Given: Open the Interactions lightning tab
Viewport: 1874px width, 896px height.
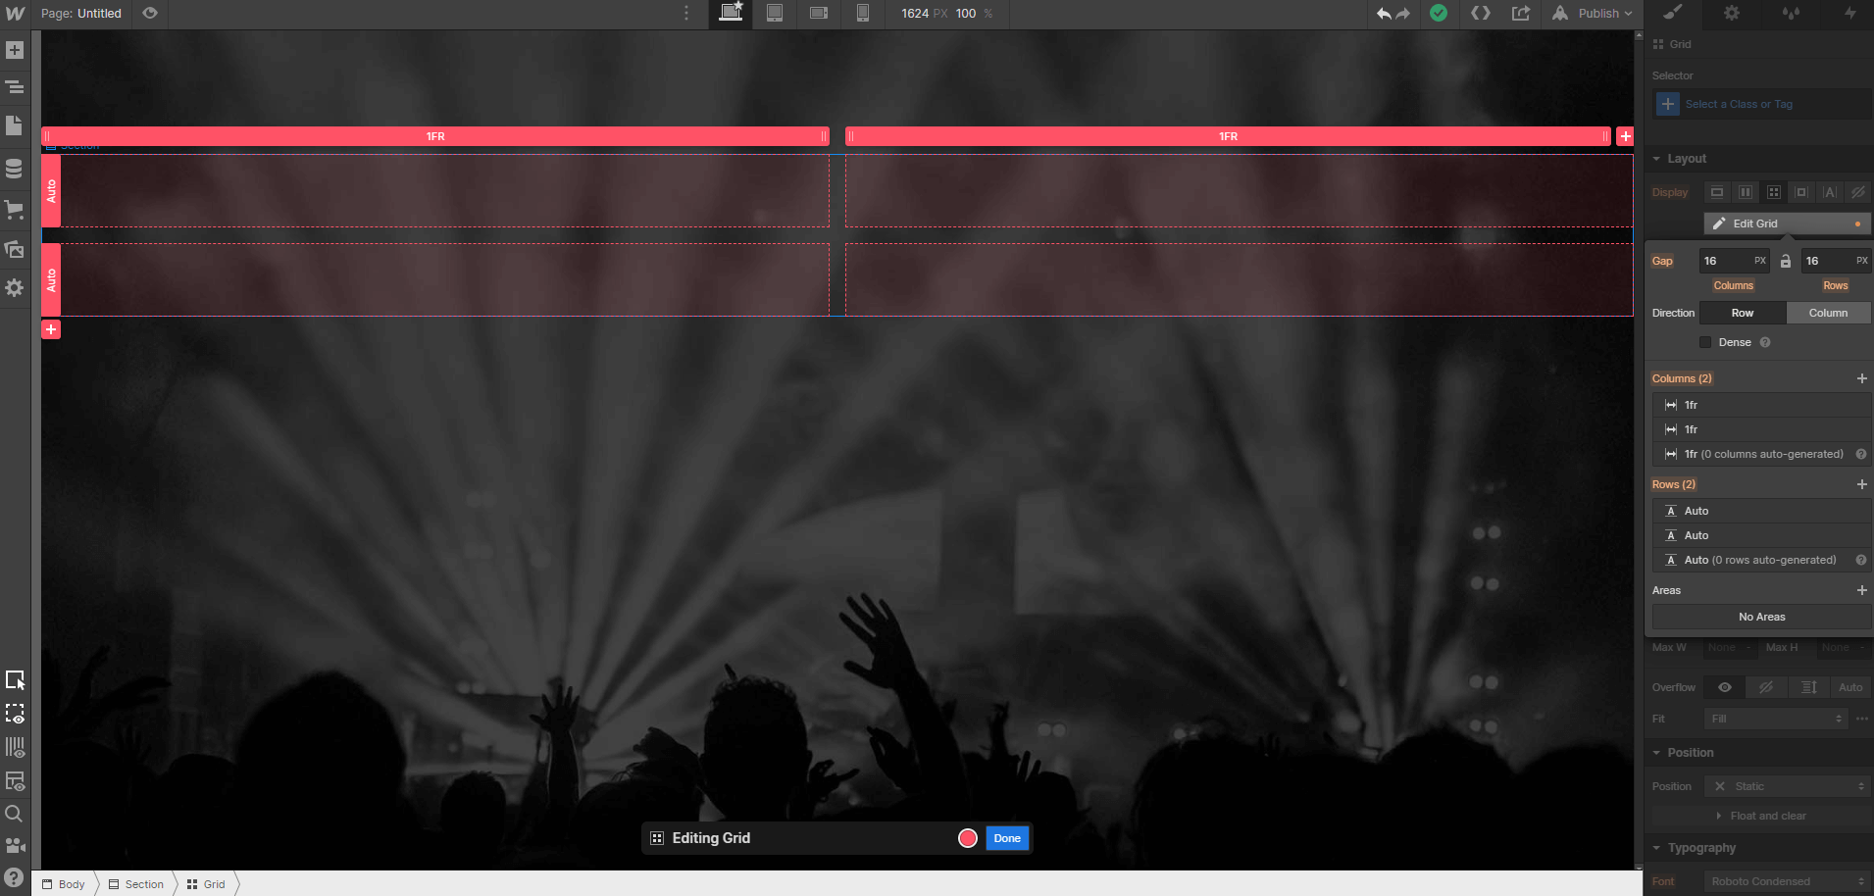Looking at the screenshot, I should point(1849,14).
